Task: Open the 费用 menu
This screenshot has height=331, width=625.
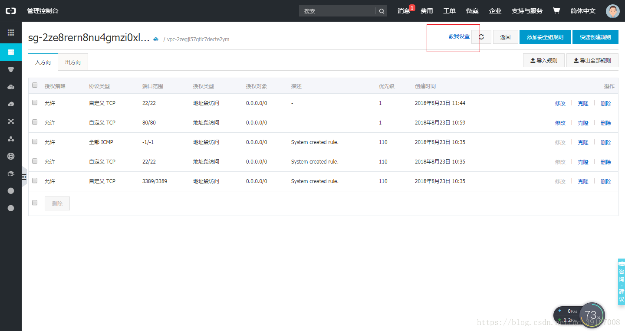Action: coord(427,11)
